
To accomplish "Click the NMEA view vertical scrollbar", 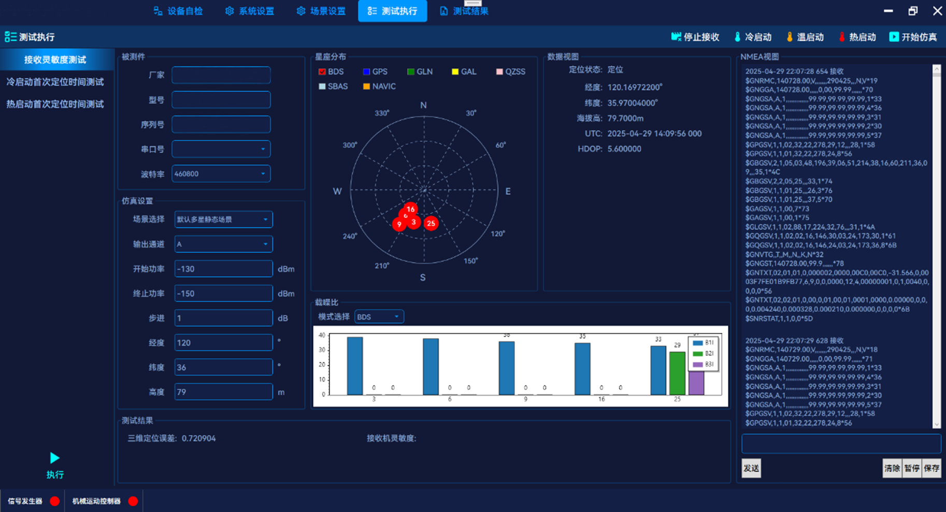I will tap(936, 246).
